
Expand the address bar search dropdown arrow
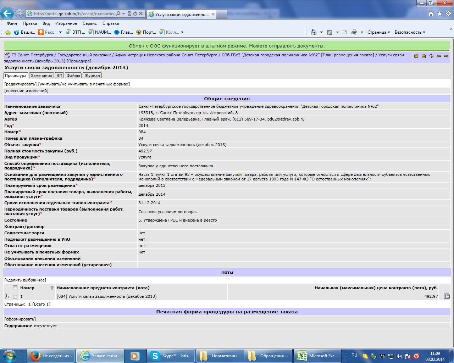click(123, 14)
